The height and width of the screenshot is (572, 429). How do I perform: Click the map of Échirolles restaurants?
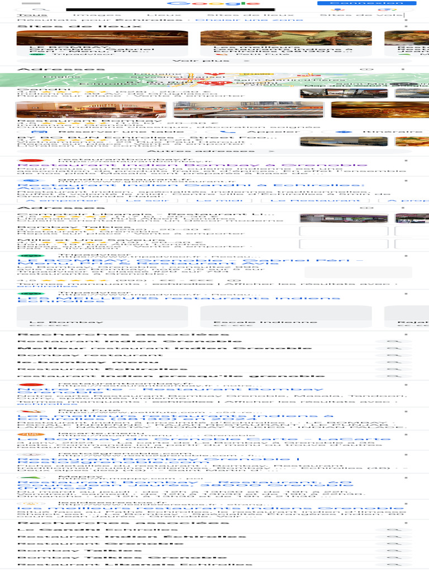pos(214,80)
